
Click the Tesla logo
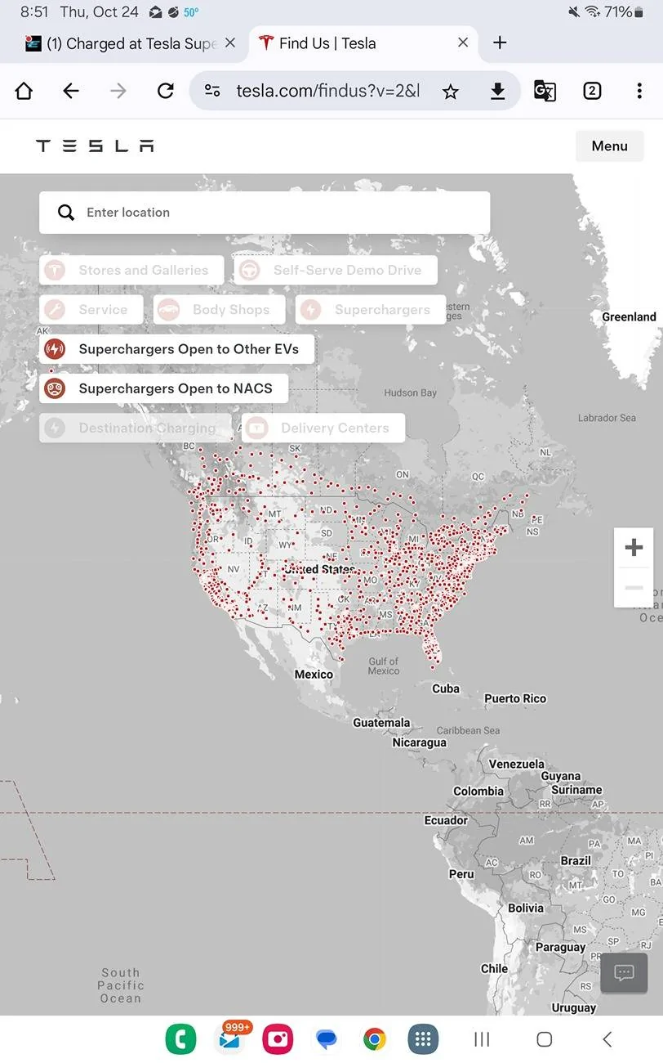[x=95, y=146]
